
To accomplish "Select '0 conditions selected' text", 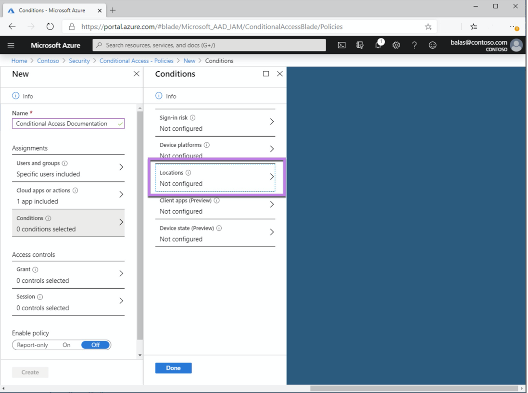I will click(46, 229).
